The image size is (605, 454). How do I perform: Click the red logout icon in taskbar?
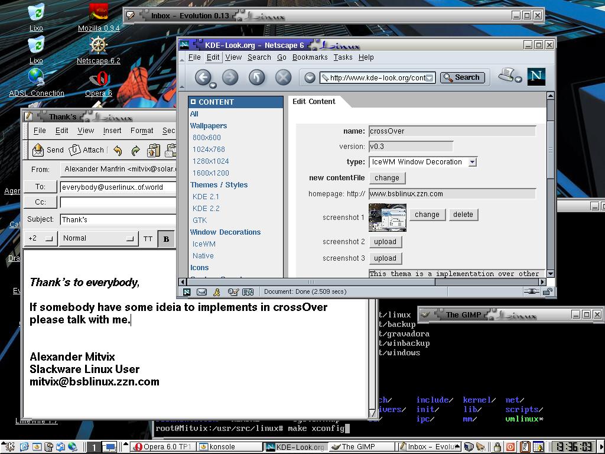pyautogui.click(x=510, y=447)
